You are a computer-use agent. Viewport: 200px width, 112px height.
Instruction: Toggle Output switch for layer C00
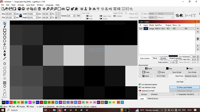click(x=168, y=29)
